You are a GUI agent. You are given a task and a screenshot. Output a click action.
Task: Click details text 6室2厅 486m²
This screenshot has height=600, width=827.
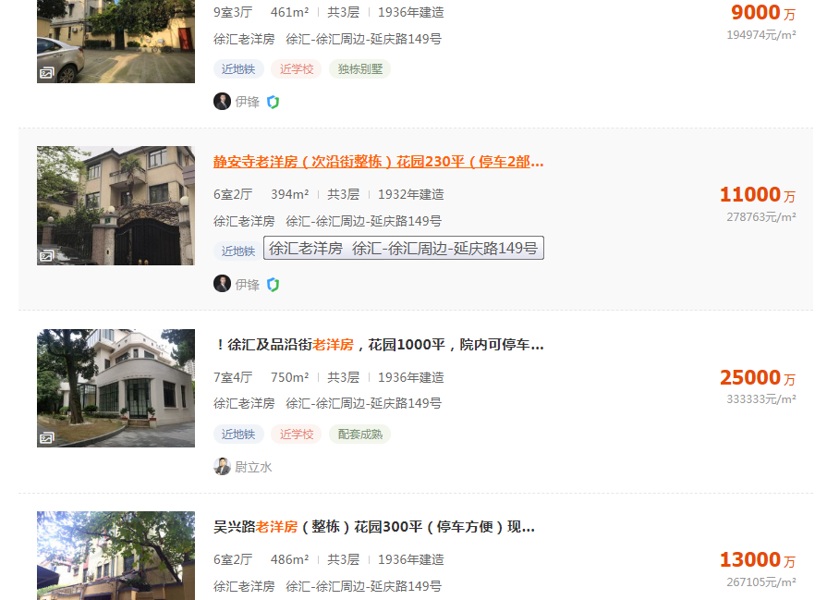click(261, 559)
